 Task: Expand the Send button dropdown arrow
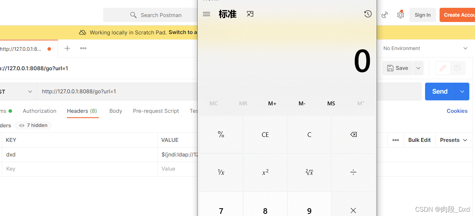click(x=462, y=92)
